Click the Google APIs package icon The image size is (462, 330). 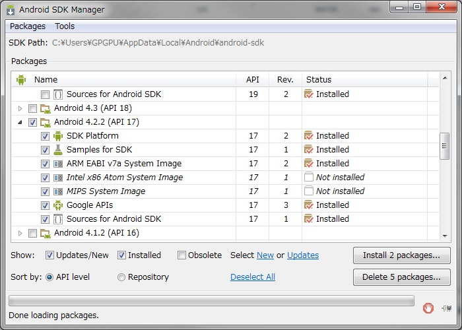pyautogui.click(x=58, y=205)
